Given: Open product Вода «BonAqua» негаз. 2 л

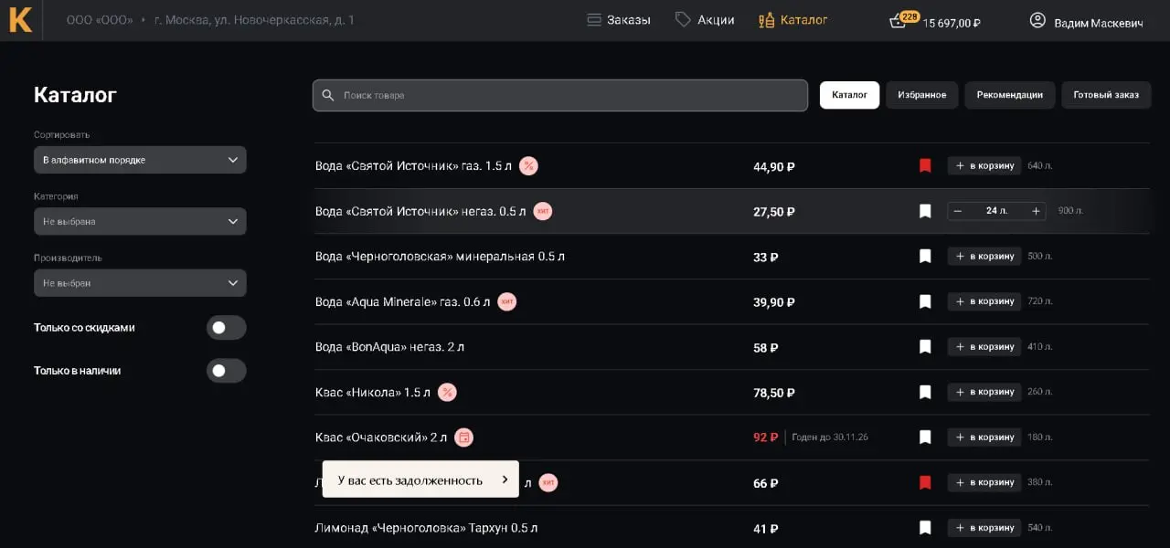Looking at the screenshot, I should click(389, 347).
